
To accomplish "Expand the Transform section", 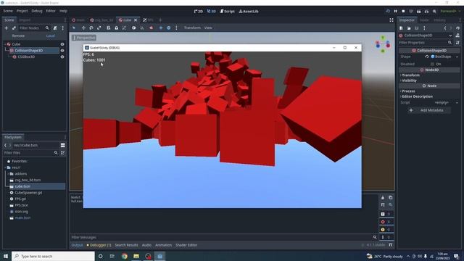I will [410, 75].
